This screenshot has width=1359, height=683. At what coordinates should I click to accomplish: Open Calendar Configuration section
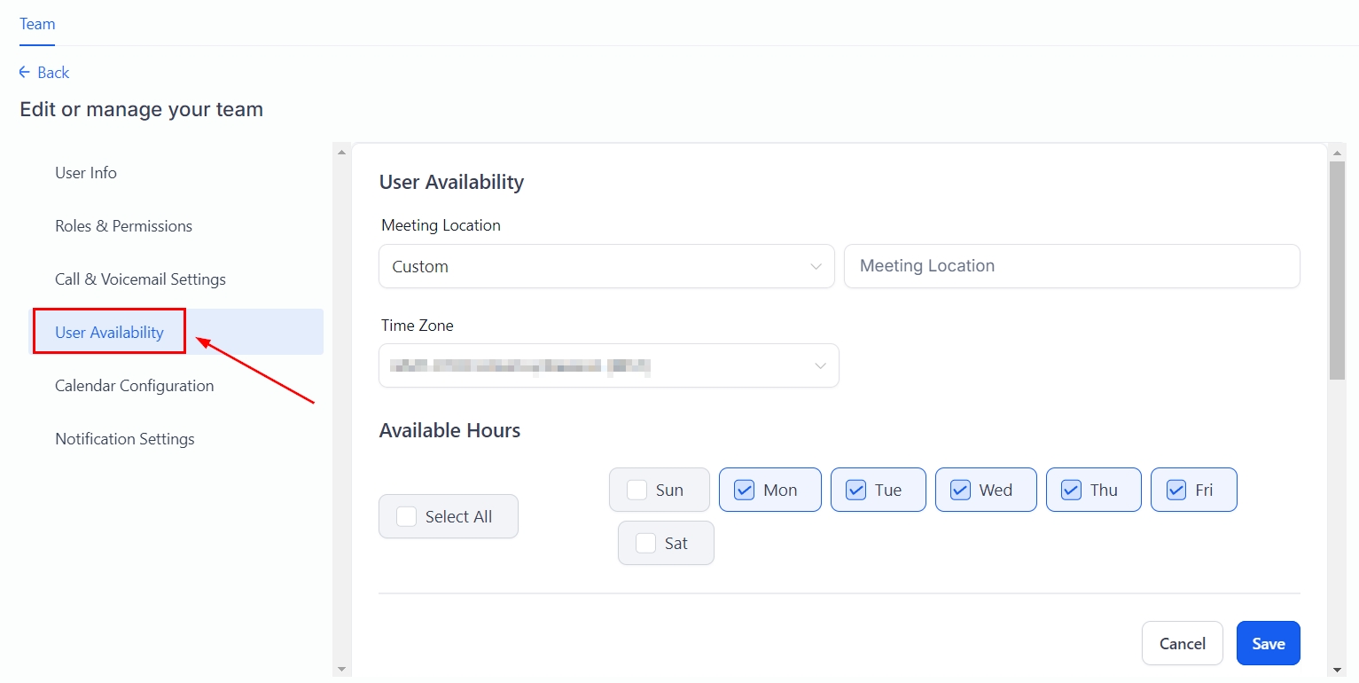134,386
